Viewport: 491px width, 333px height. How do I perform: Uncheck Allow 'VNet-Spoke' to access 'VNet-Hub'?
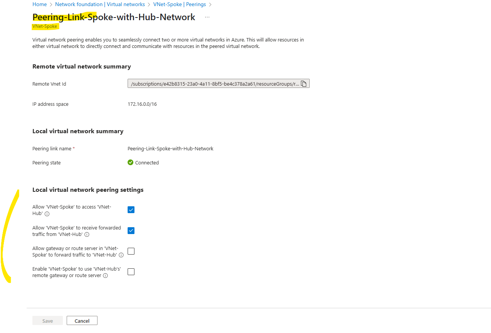pos(131,210)
